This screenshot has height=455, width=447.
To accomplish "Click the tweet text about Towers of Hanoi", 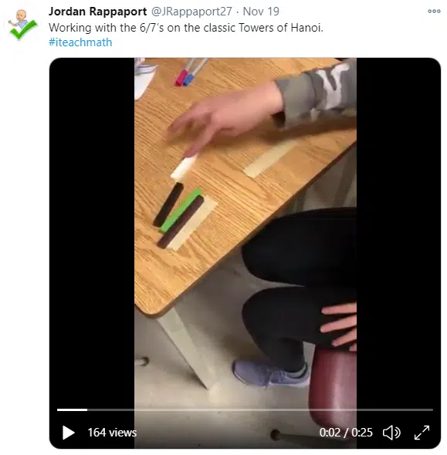I will pos(186,28).
